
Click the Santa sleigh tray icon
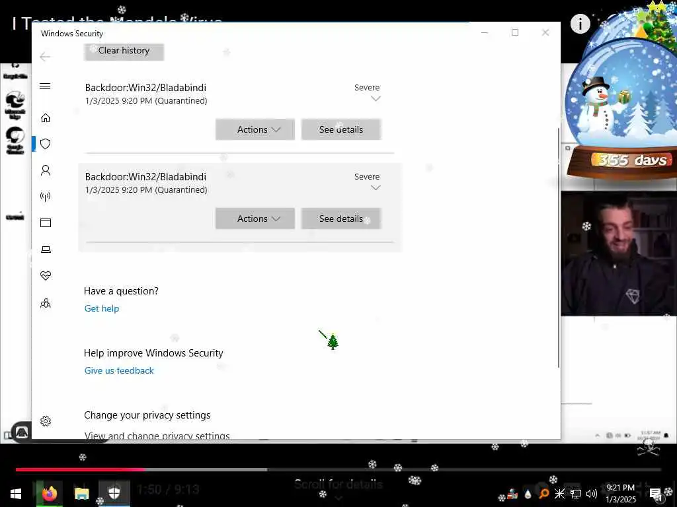pyautogui.click(x=512, y=494)
